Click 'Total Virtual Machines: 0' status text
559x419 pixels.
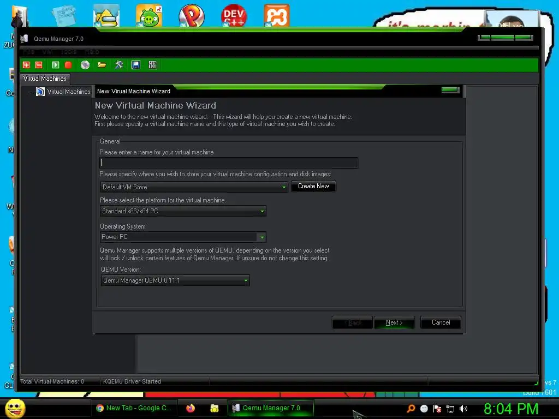click(52, 381)
